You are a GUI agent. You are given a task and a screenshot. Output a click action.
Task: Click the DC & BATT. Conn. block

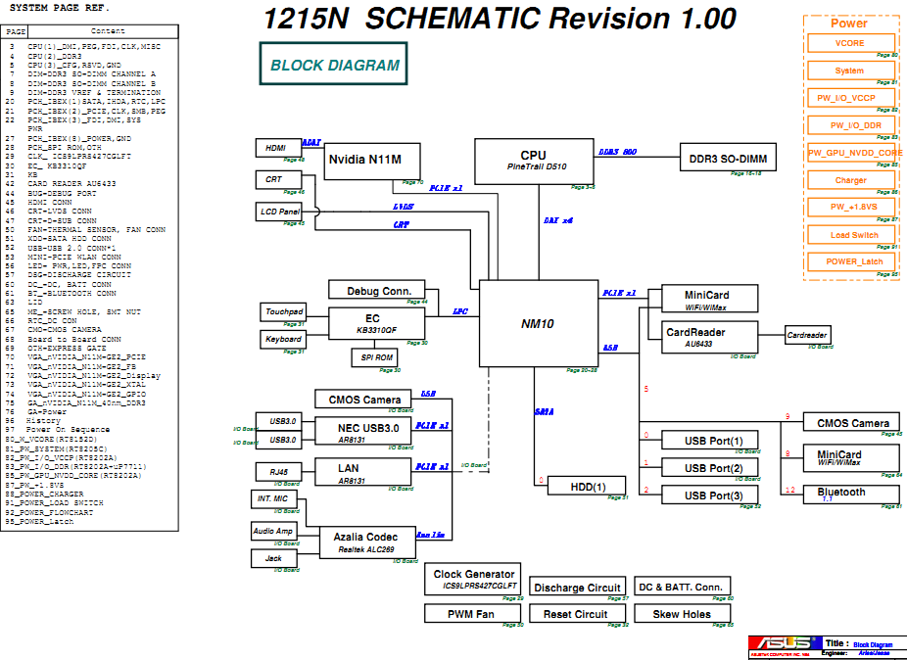coord(683,586)
